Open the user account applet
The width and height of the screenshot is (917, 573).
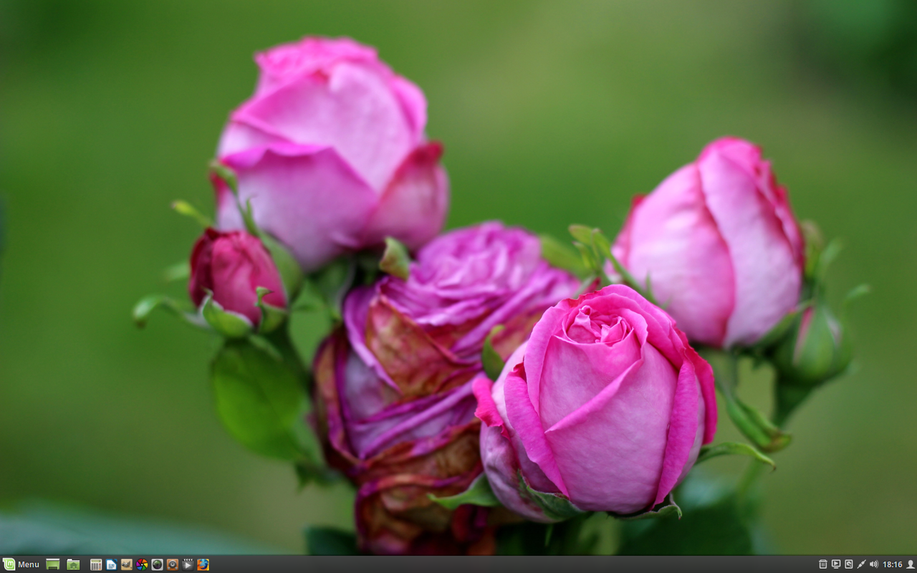(x=911, y=564)
